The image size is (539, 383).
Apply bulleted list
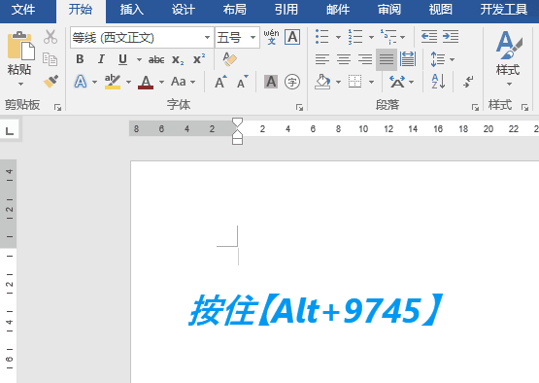[322, 37]
